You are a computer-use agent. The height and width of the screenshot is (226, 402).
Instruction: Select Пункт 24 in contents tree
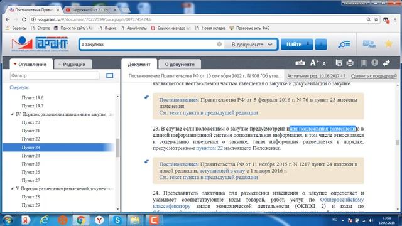(31, 156)
